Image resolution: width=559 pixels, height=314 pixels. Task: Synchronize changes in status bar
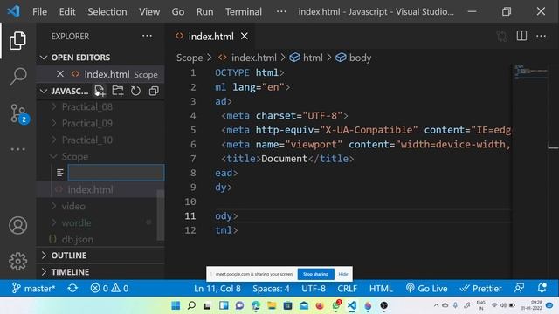[x=72, y=288]
